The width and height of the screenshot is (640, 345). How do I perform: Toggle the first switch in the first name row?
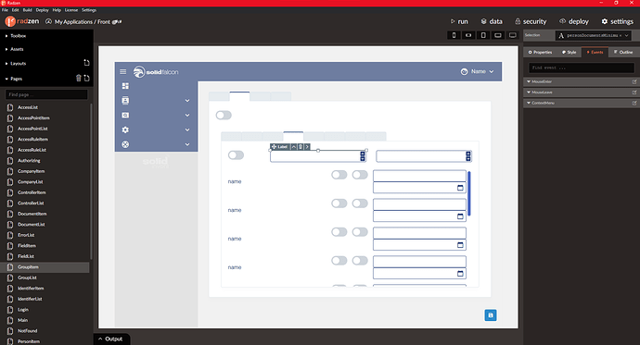pos(339,175)
